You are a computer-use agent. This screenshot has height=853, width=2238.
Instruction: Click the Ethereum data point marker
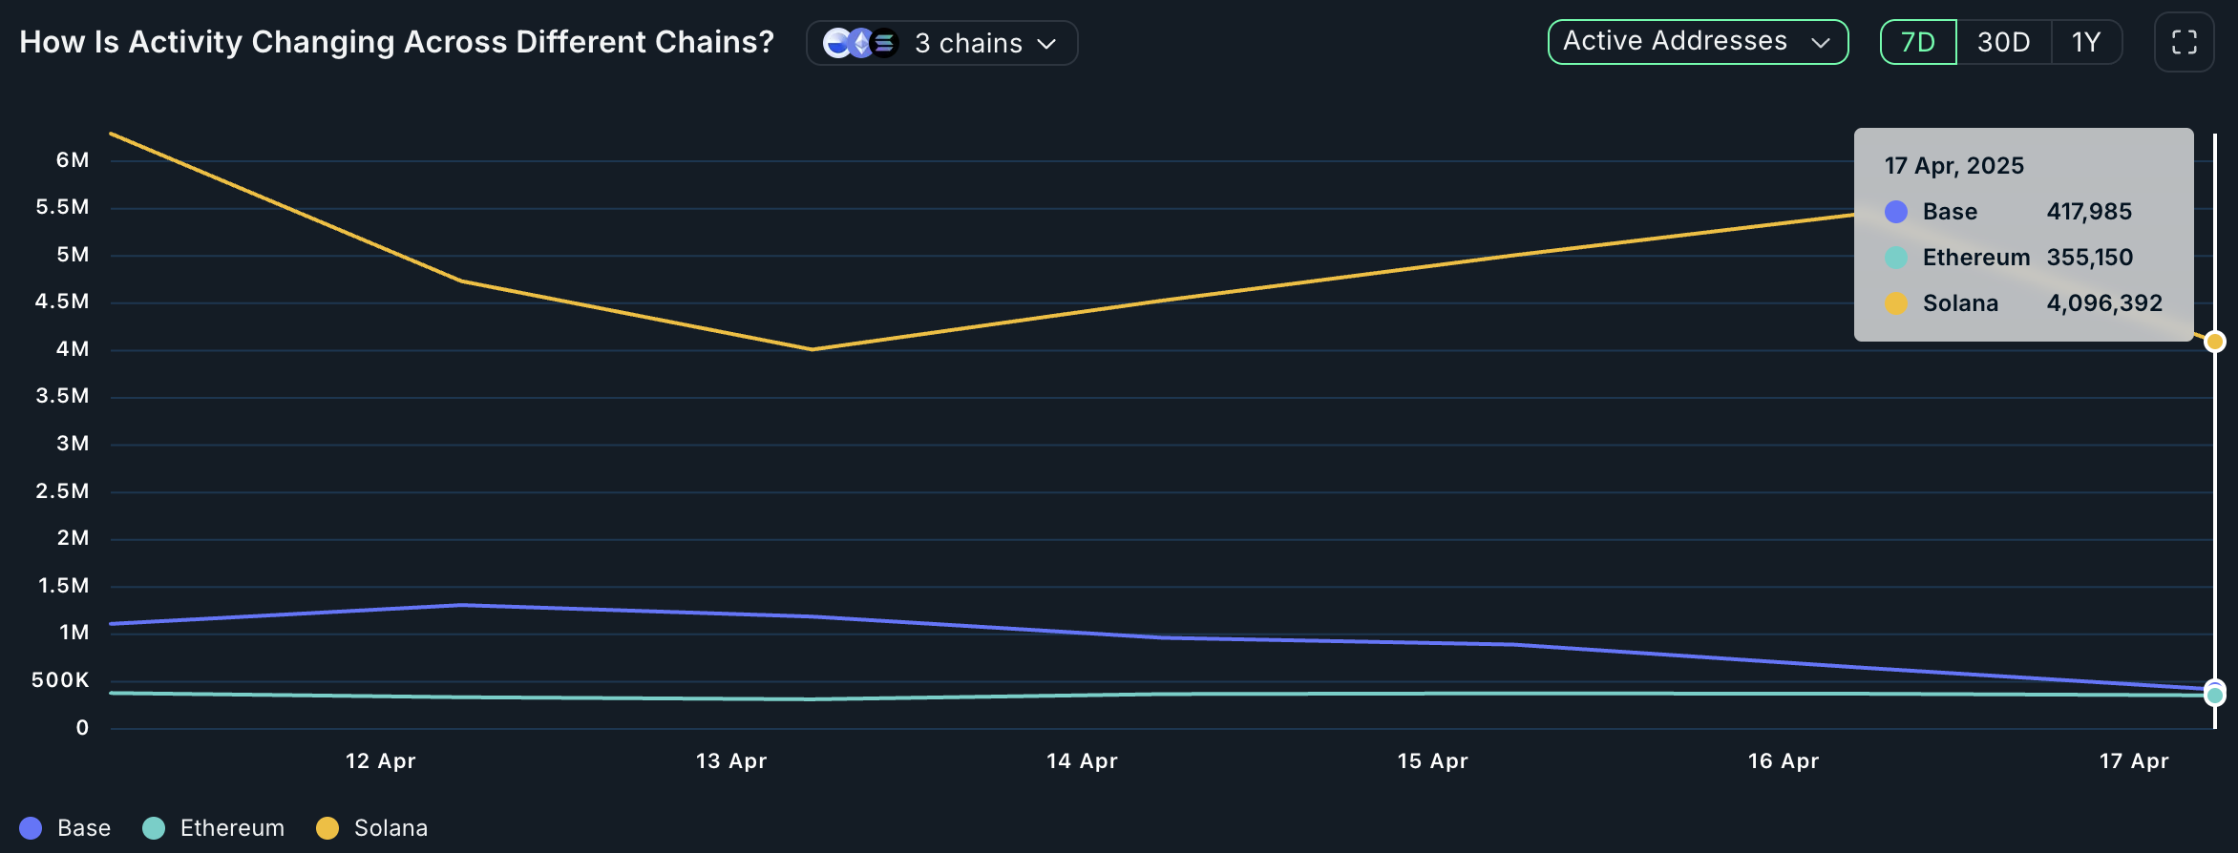point(2215,696)
